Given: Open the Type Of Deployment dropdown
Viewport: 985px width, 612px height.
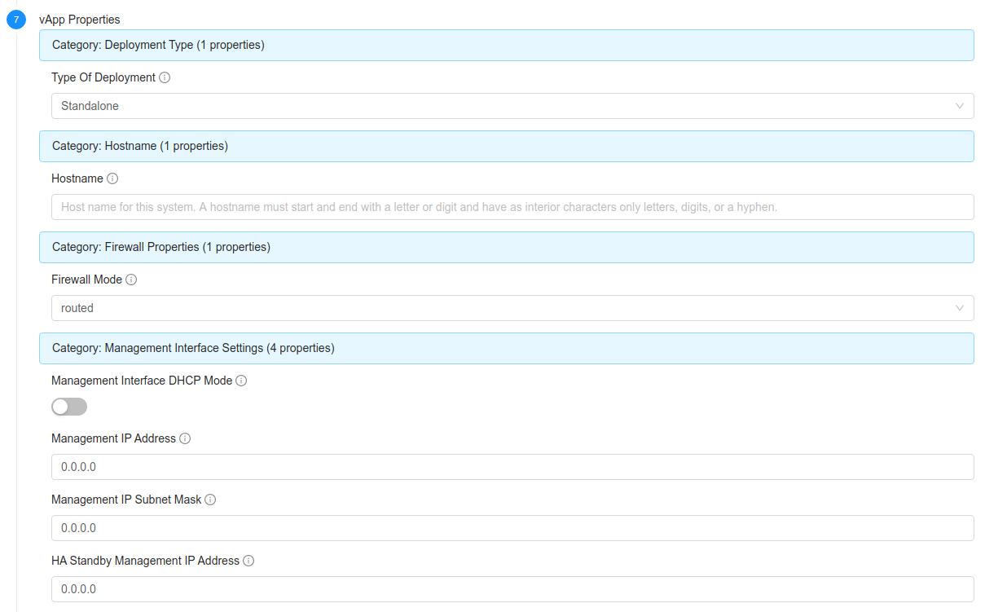Looking at the screenshot, I should 960,105.
